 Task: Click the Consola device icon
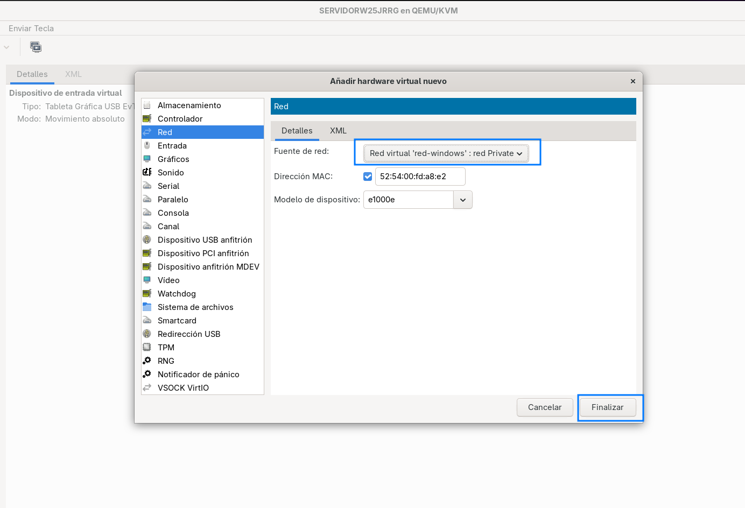(x=147, y=213)
